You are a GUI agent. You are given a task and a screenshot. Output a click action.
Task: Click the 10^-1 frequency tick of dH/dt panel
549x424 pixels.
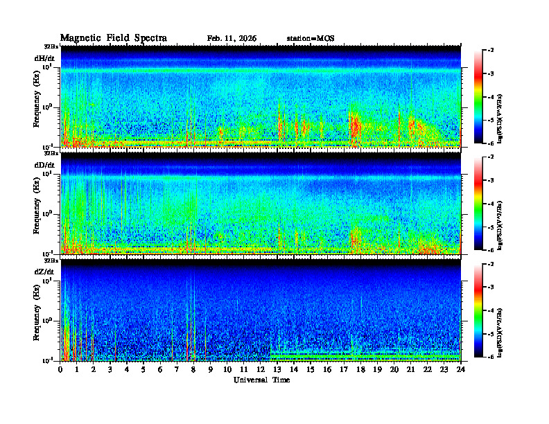(48, 146)
